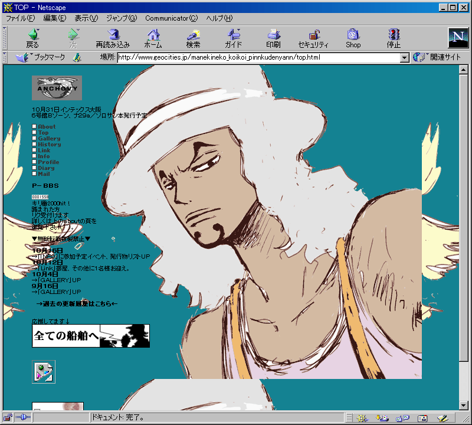Open the ジャンプ(G) menu
Viewport: 472px width, 425px height.
(x=122, y=18)
